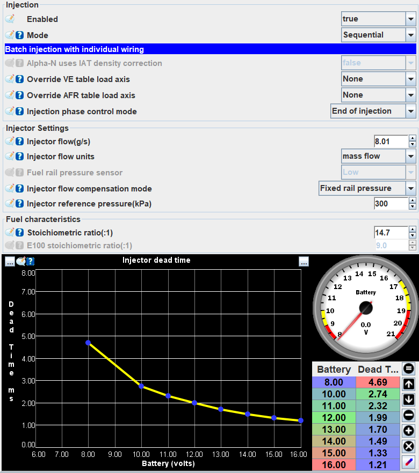
Task: Open help for Injector flow compensation mode
Action: click(19, 189)
